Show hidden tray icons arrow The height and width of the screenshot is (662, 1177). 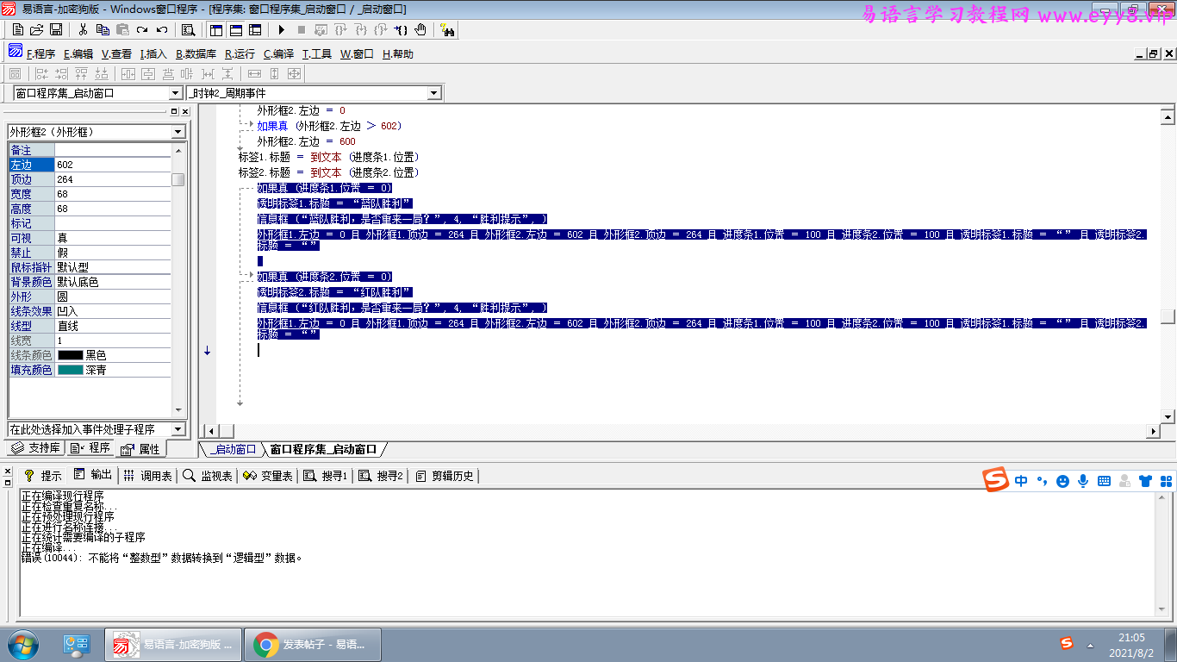[x=1091, y=645]
